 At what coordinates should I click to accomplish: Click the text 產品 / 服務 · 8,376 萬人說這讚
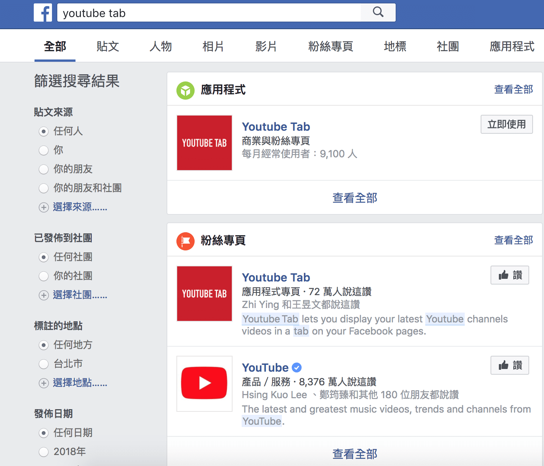309,382
